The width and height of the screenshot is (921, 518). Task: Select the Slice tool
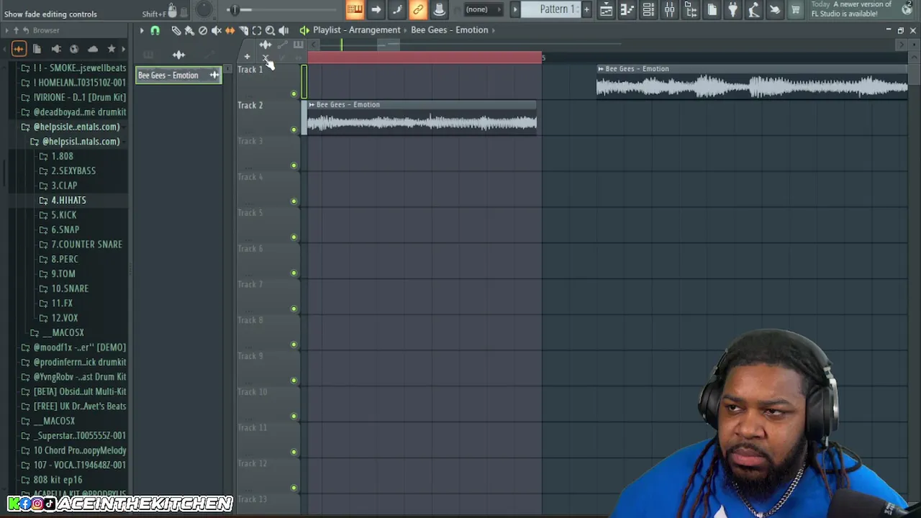click(244, 30)
